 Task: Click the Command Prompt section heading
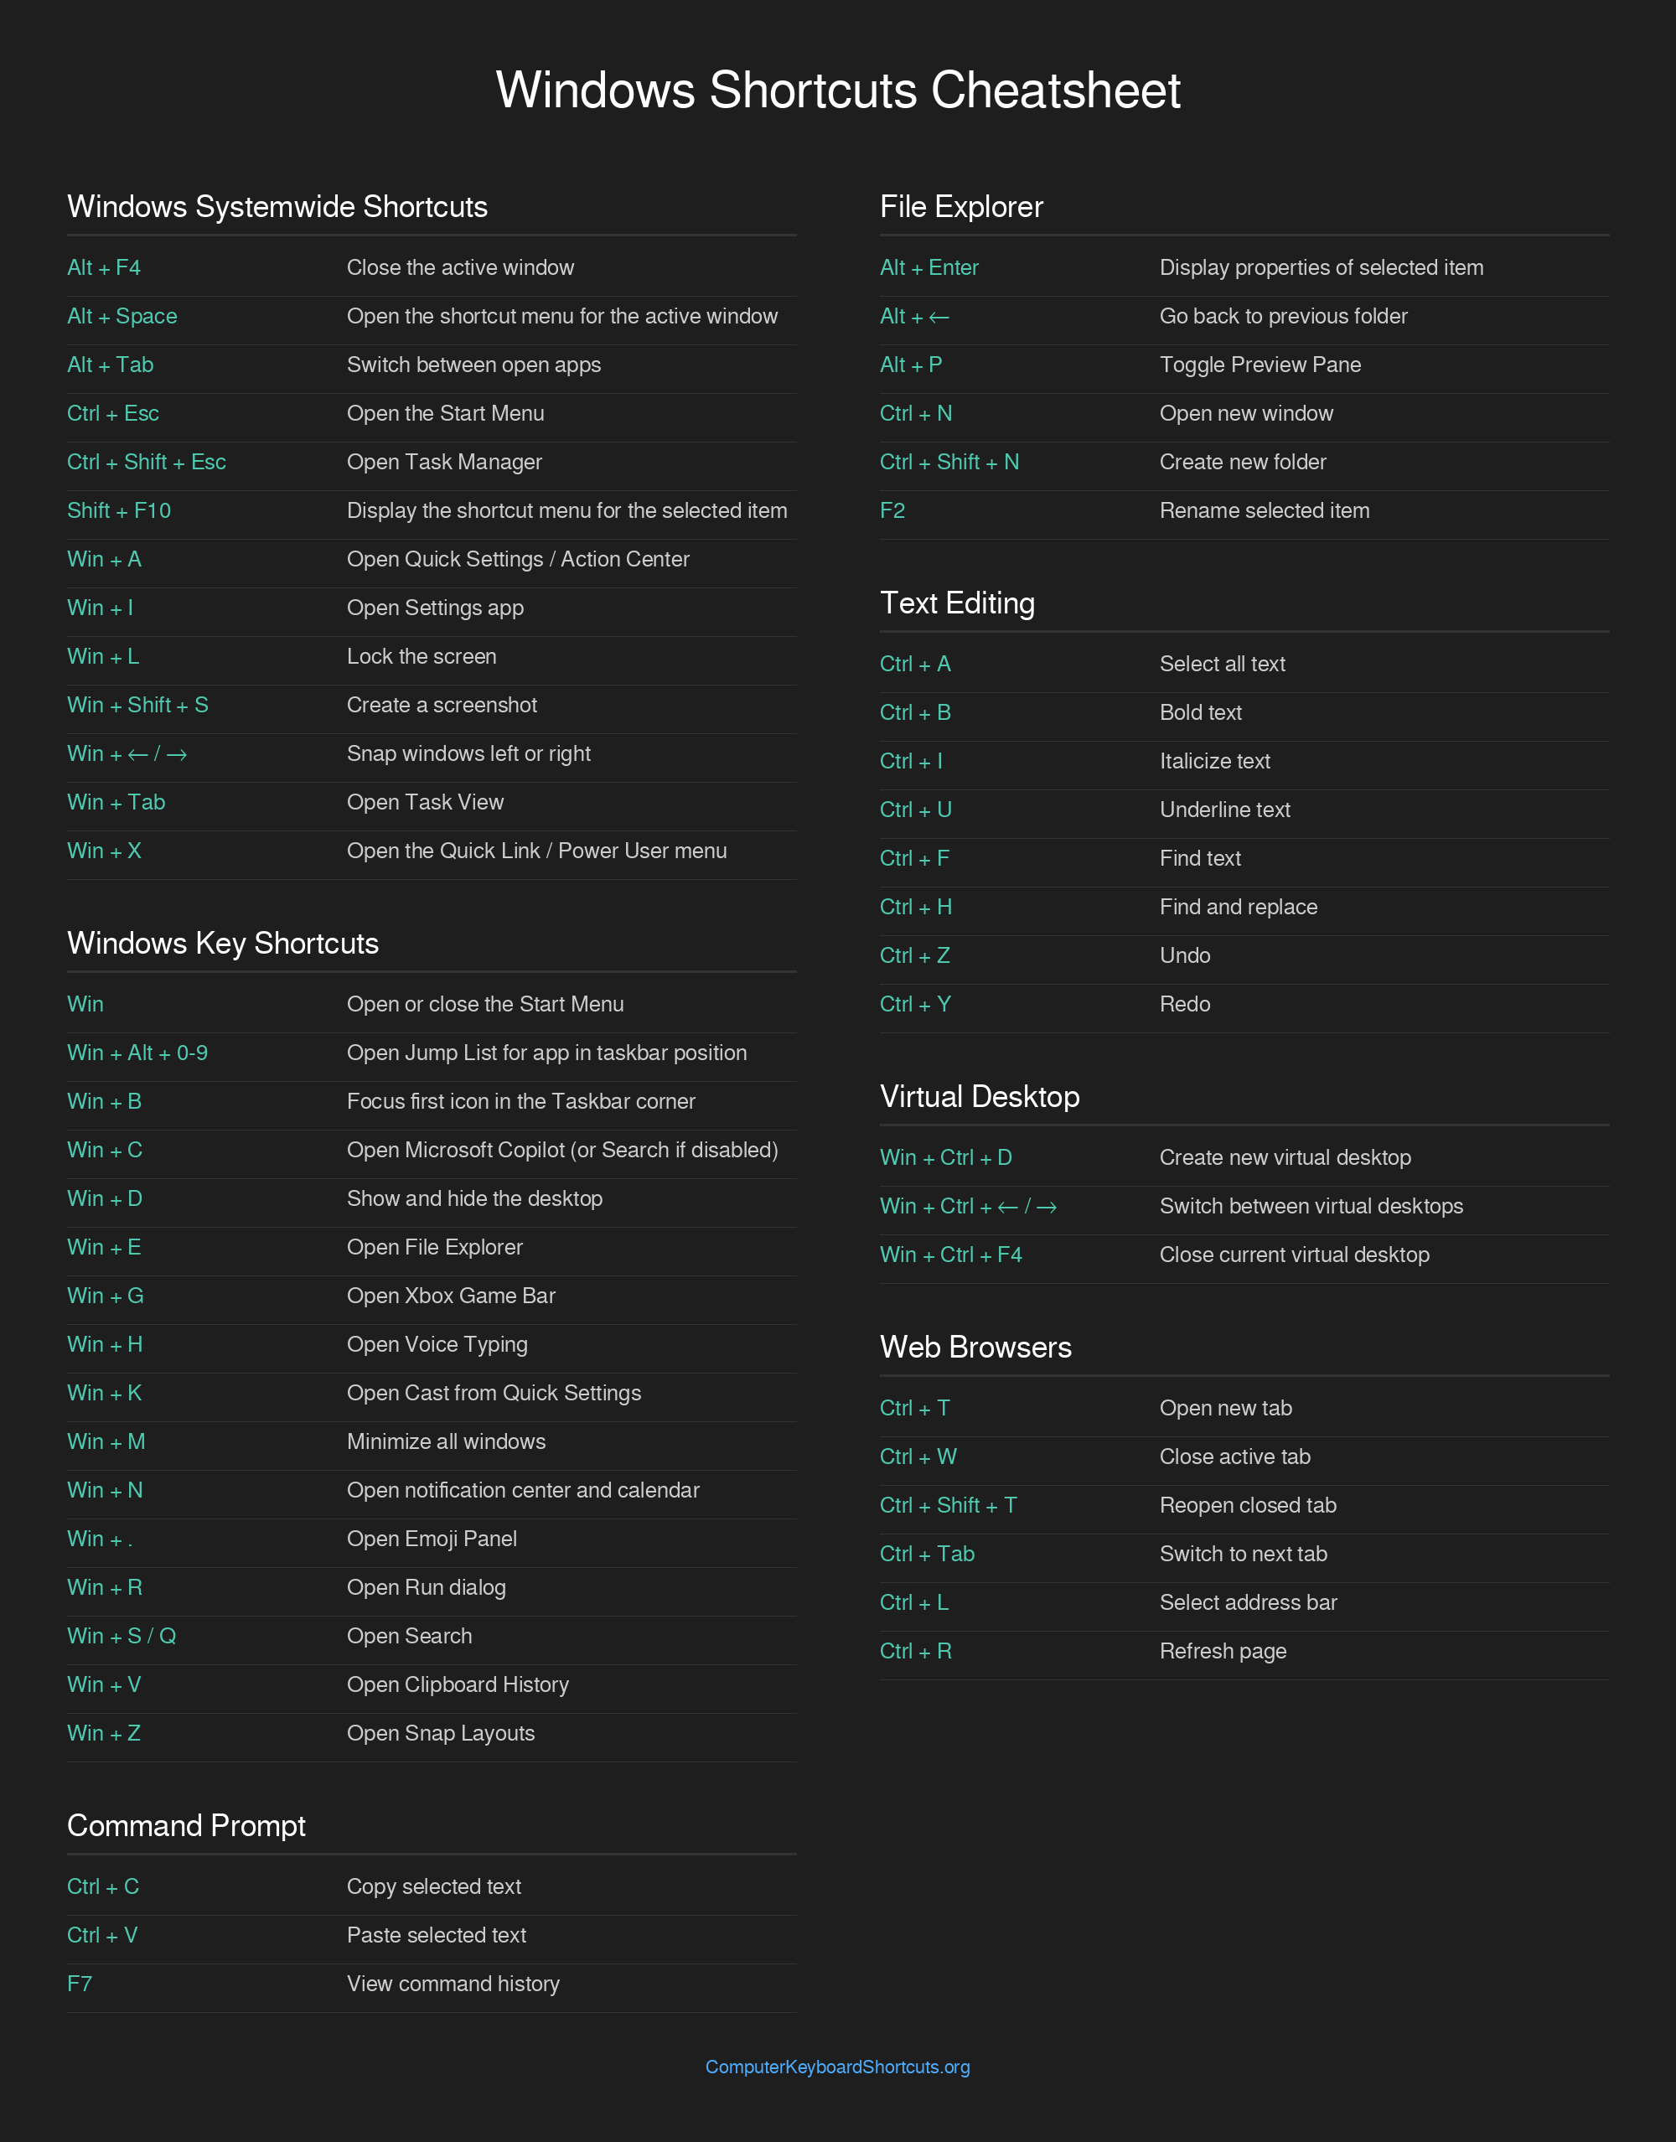point(186,1826)
